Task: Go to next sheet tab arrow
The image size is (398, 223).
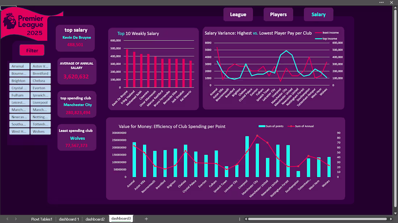Action: point(16,219)
